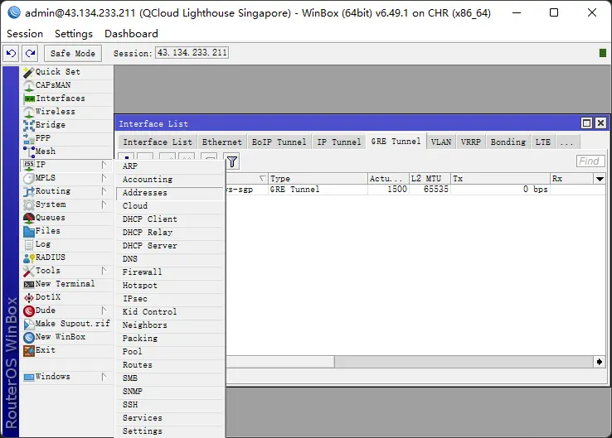Open Files folder icon

[29, 231]
